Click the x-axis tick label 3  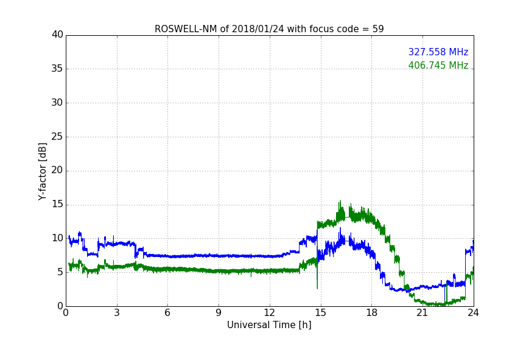pos(117,313)
